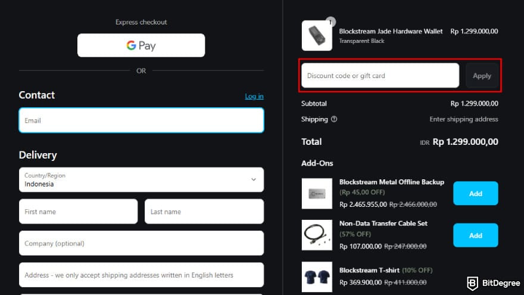The width and height of the screenshot is (524, 295).
Task: View Blockstream T-shirt product image
Action: pos(317,277)
